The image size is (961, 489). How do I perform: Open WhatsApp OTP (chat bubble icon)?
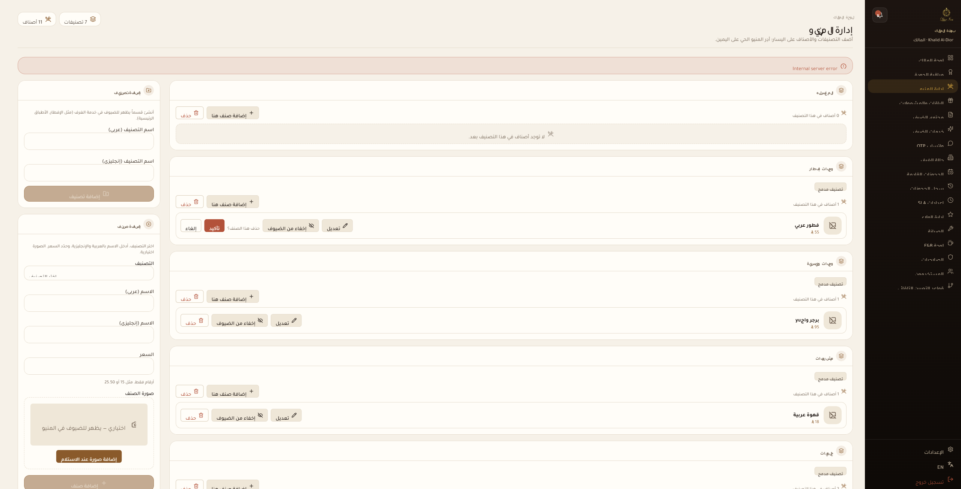tap(913, 143)
